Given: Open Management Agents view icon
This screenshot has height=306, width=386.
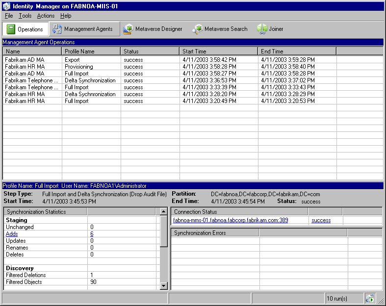Looking at the screenshot, I should 57,29.
